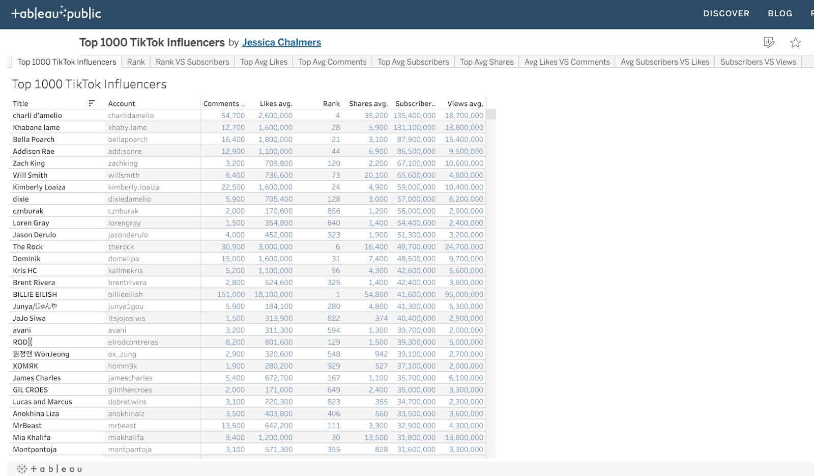Open the Top Avg Shares tab
Viewport: 814px width, 476px height.
click(487, 62)
